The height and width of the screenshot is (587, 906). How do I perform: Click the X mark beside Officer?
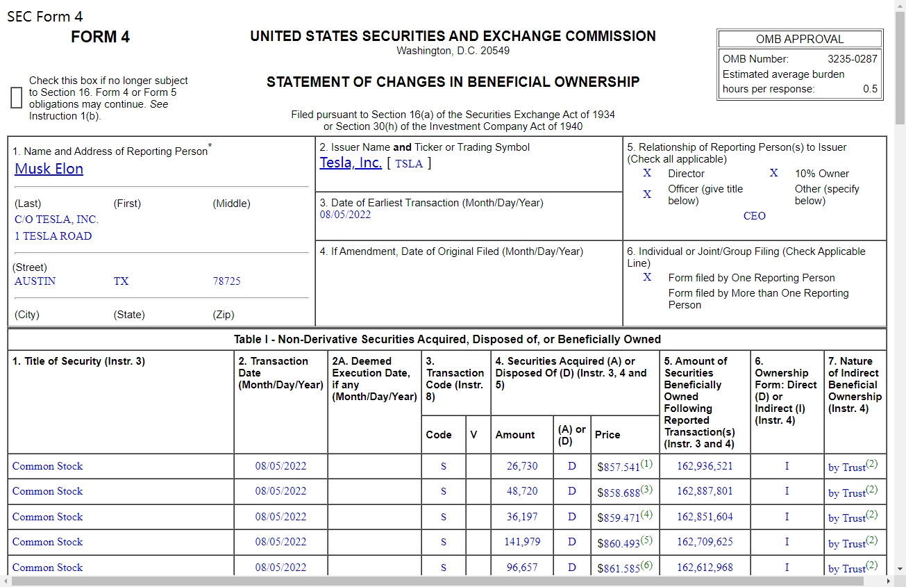pyautogui.click(x=647, y=195)
